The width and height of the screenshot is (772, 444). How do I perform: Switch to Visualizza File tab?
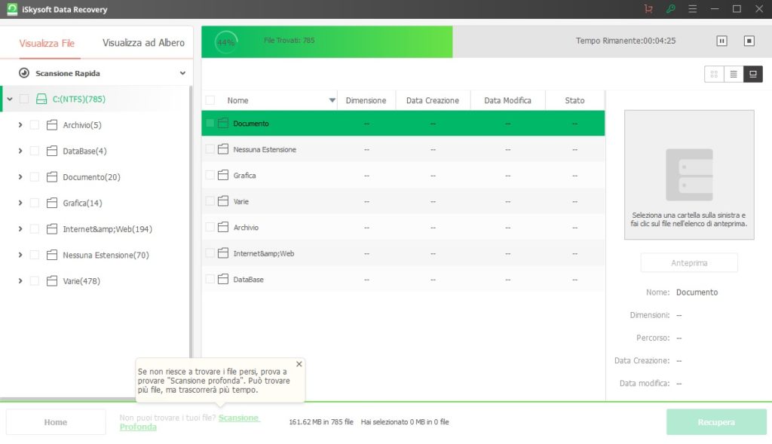(47, 43)
